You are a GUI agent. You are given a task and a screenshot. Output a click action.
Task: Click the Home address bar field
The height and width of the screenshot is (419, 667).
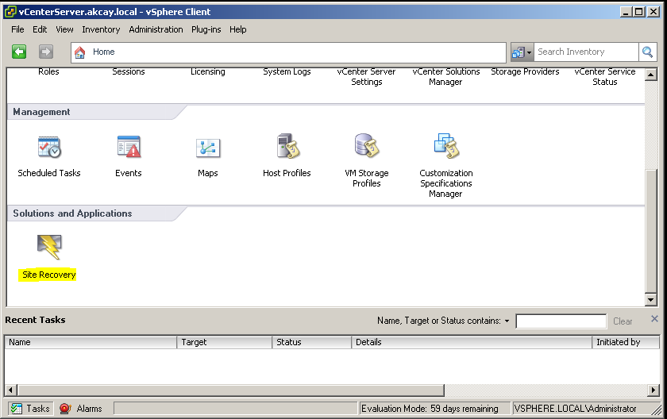point(288,52)
